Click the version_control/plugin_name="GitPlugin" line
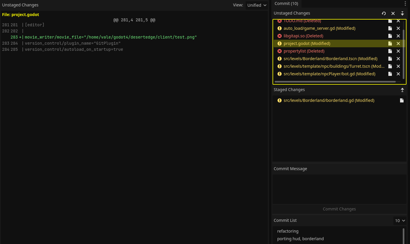Screen dimensions: 410x244 tap(73, 43)
